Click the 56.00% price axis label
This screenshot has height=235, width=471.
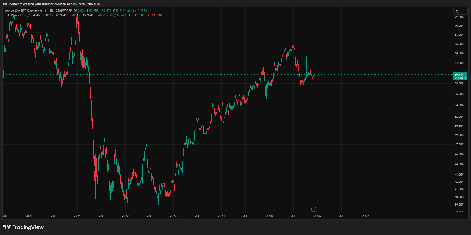coord(459,94)
